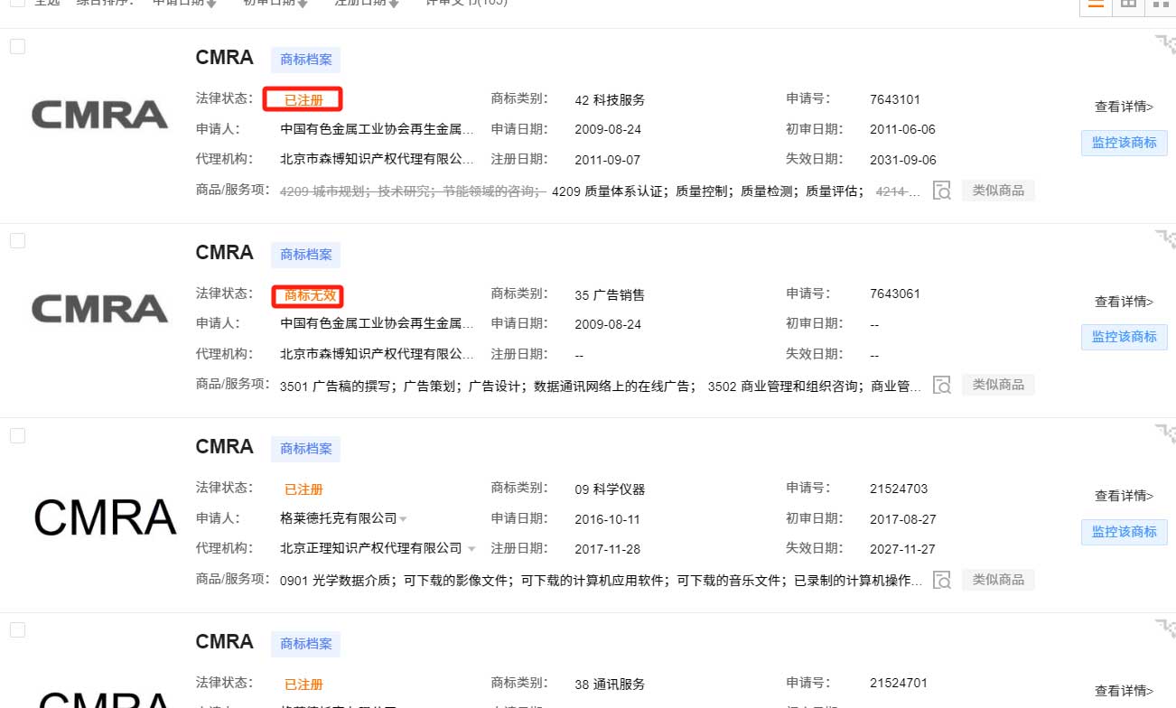This screenshot has width=1176, height=708.
Task: Click expiry date 2031-09-06
Action: (902, 160)
